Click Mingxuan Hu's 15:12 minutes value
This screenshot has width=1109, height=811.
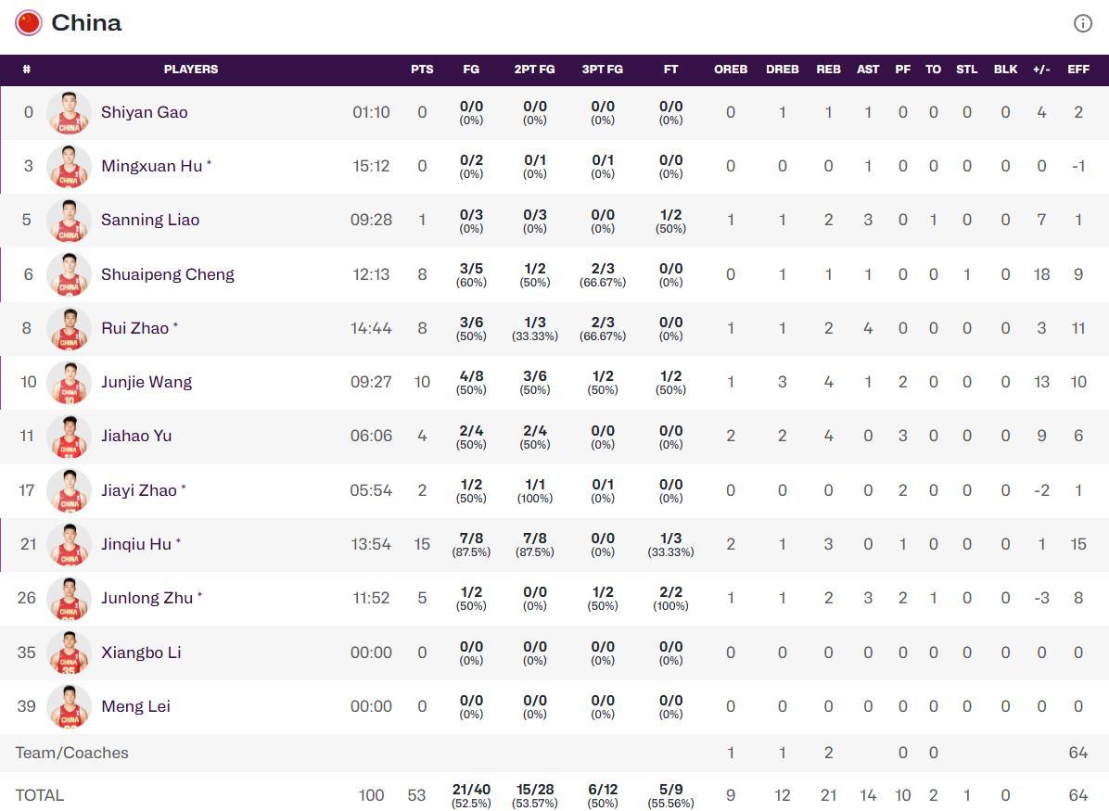[371, 166]
